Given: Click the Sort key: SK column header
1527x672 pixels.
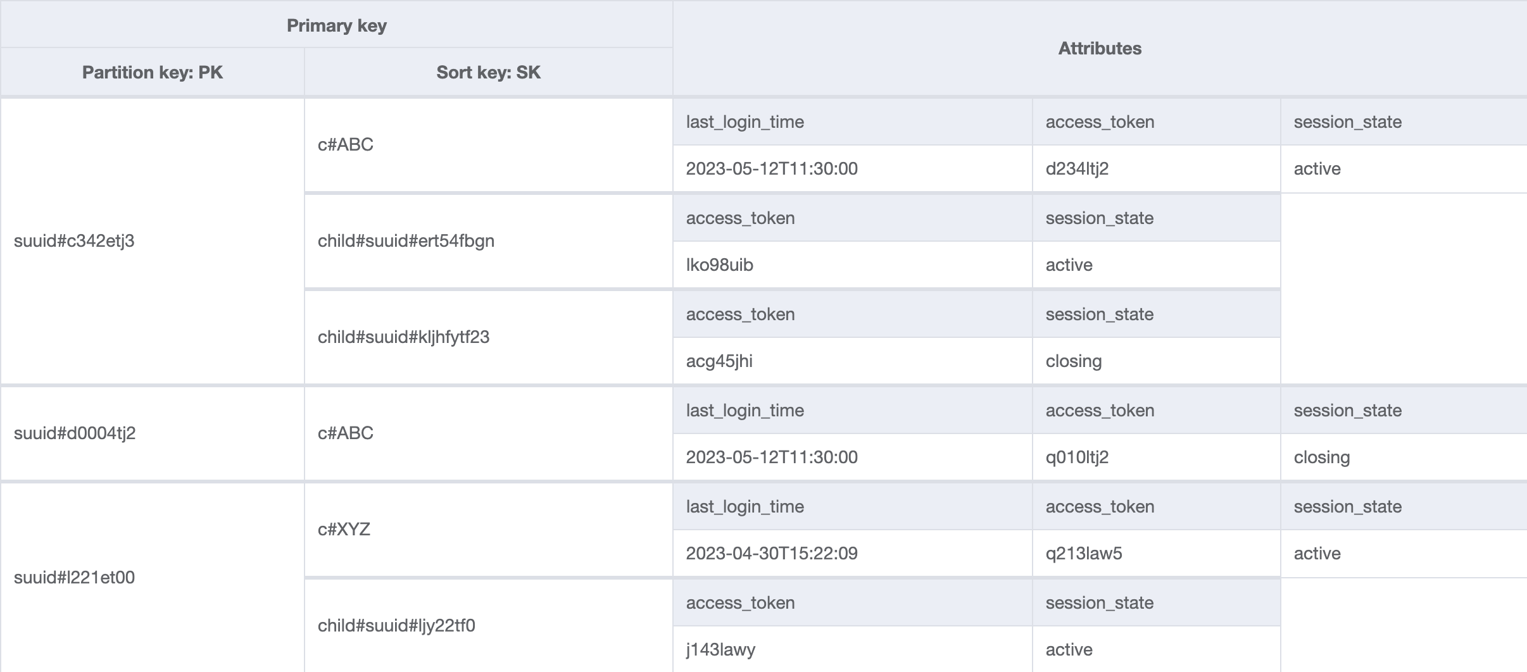Looking at the screenshot, I should (488, 72).
